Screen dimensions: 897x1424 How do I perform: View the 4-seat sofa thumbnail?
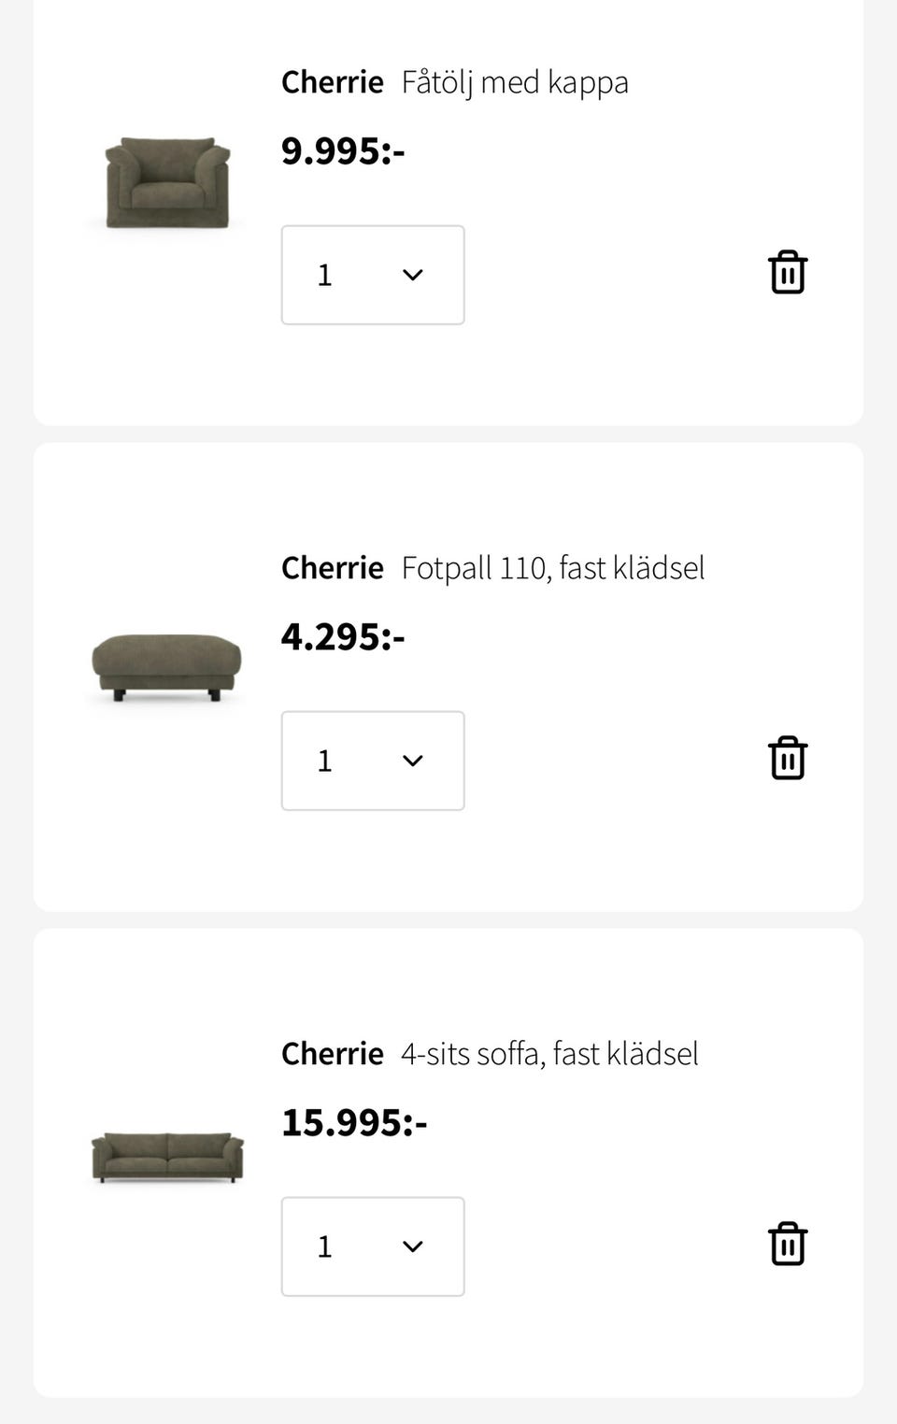(x=167, y=1157)
